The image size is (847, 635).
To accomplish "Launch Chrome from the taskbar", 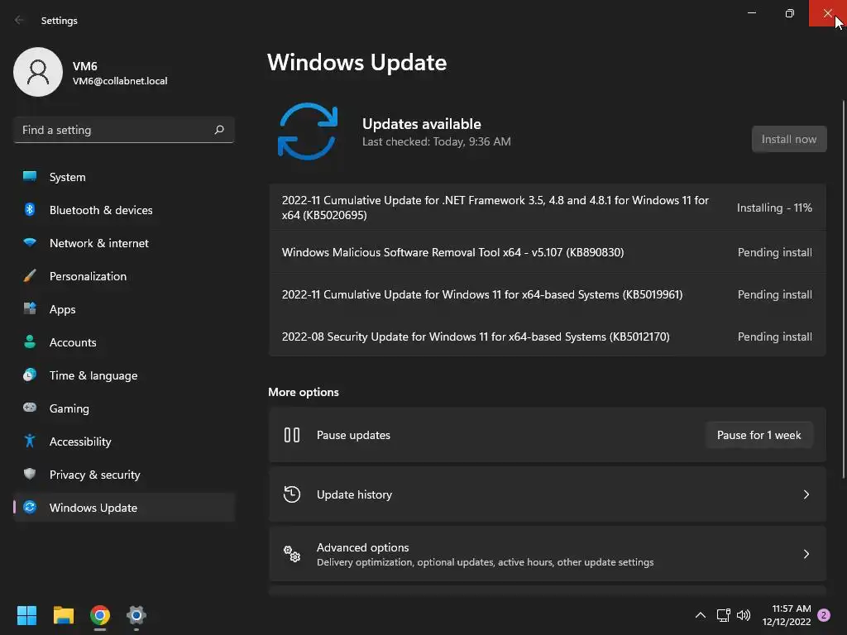I will point(100,615).
